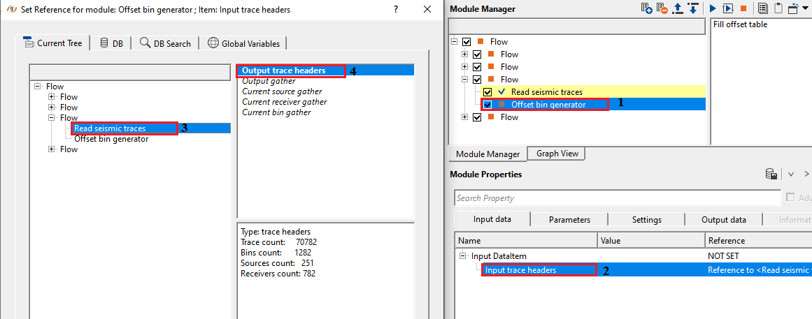Screen dimensions: 812x319
Task: Move the selected module down with the blue down arrow
Action: tap(693, 8)
